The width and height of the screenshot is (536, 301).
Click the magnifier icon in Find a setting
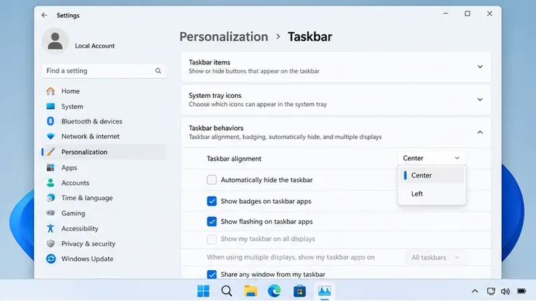[x=158, y=71]
